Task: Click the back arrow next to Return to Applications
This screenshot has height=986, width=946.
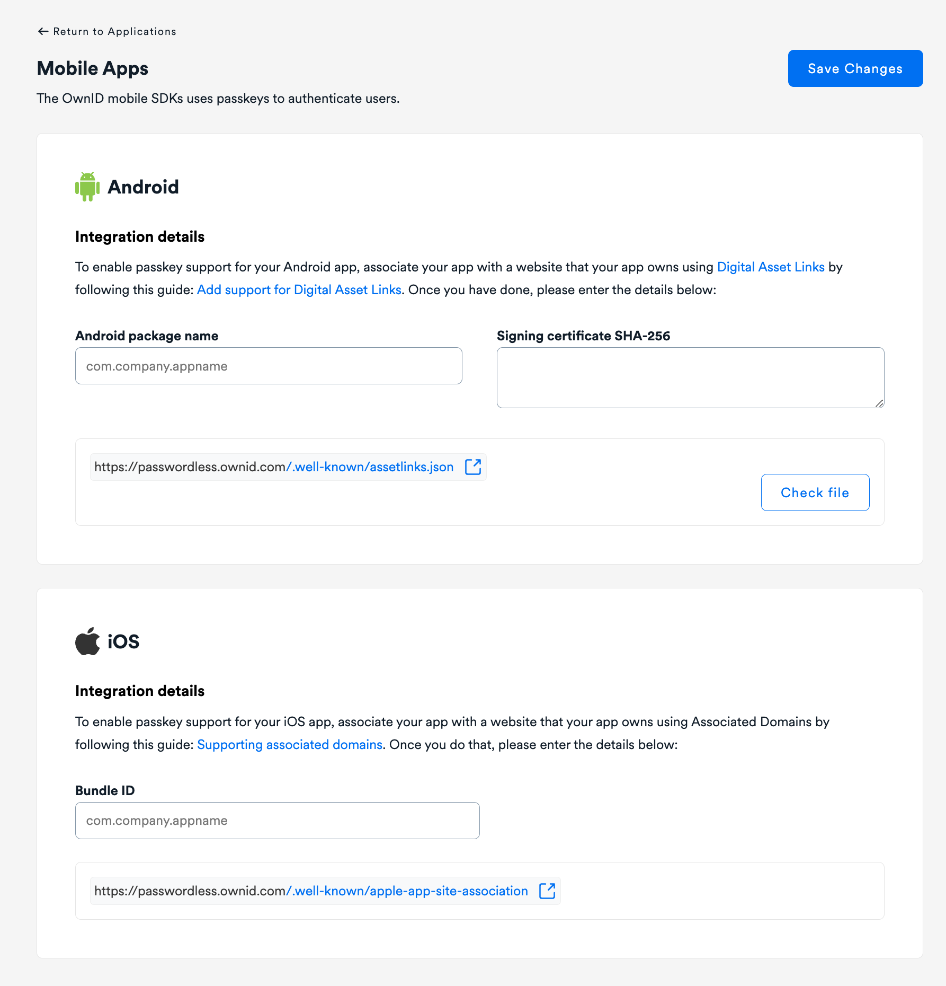Action: (x=43, y=31)
